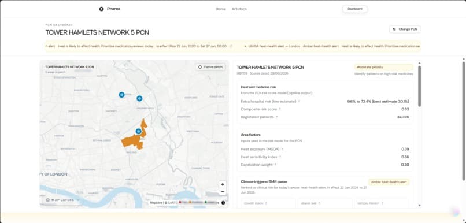The width and height of the screenshot is (466, 223).
Task: Show help for Heat sensitivity index
Action: [x=280, y=157]
